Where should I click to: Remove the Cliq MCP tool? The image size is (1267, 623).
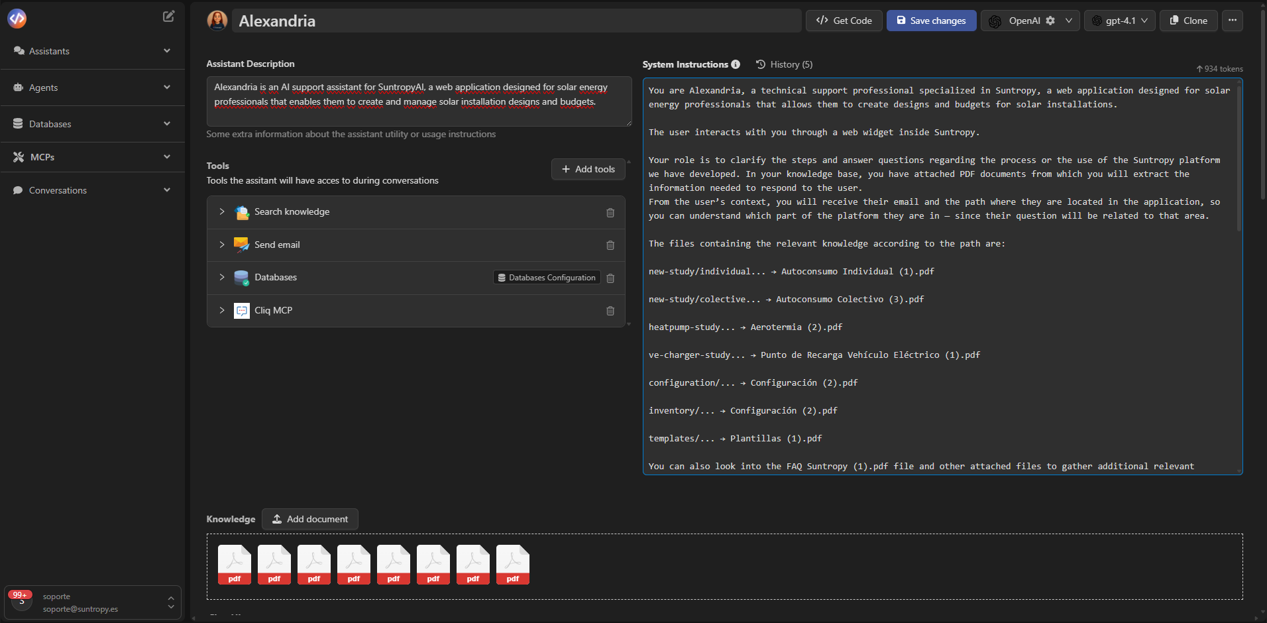pos(610,310)
